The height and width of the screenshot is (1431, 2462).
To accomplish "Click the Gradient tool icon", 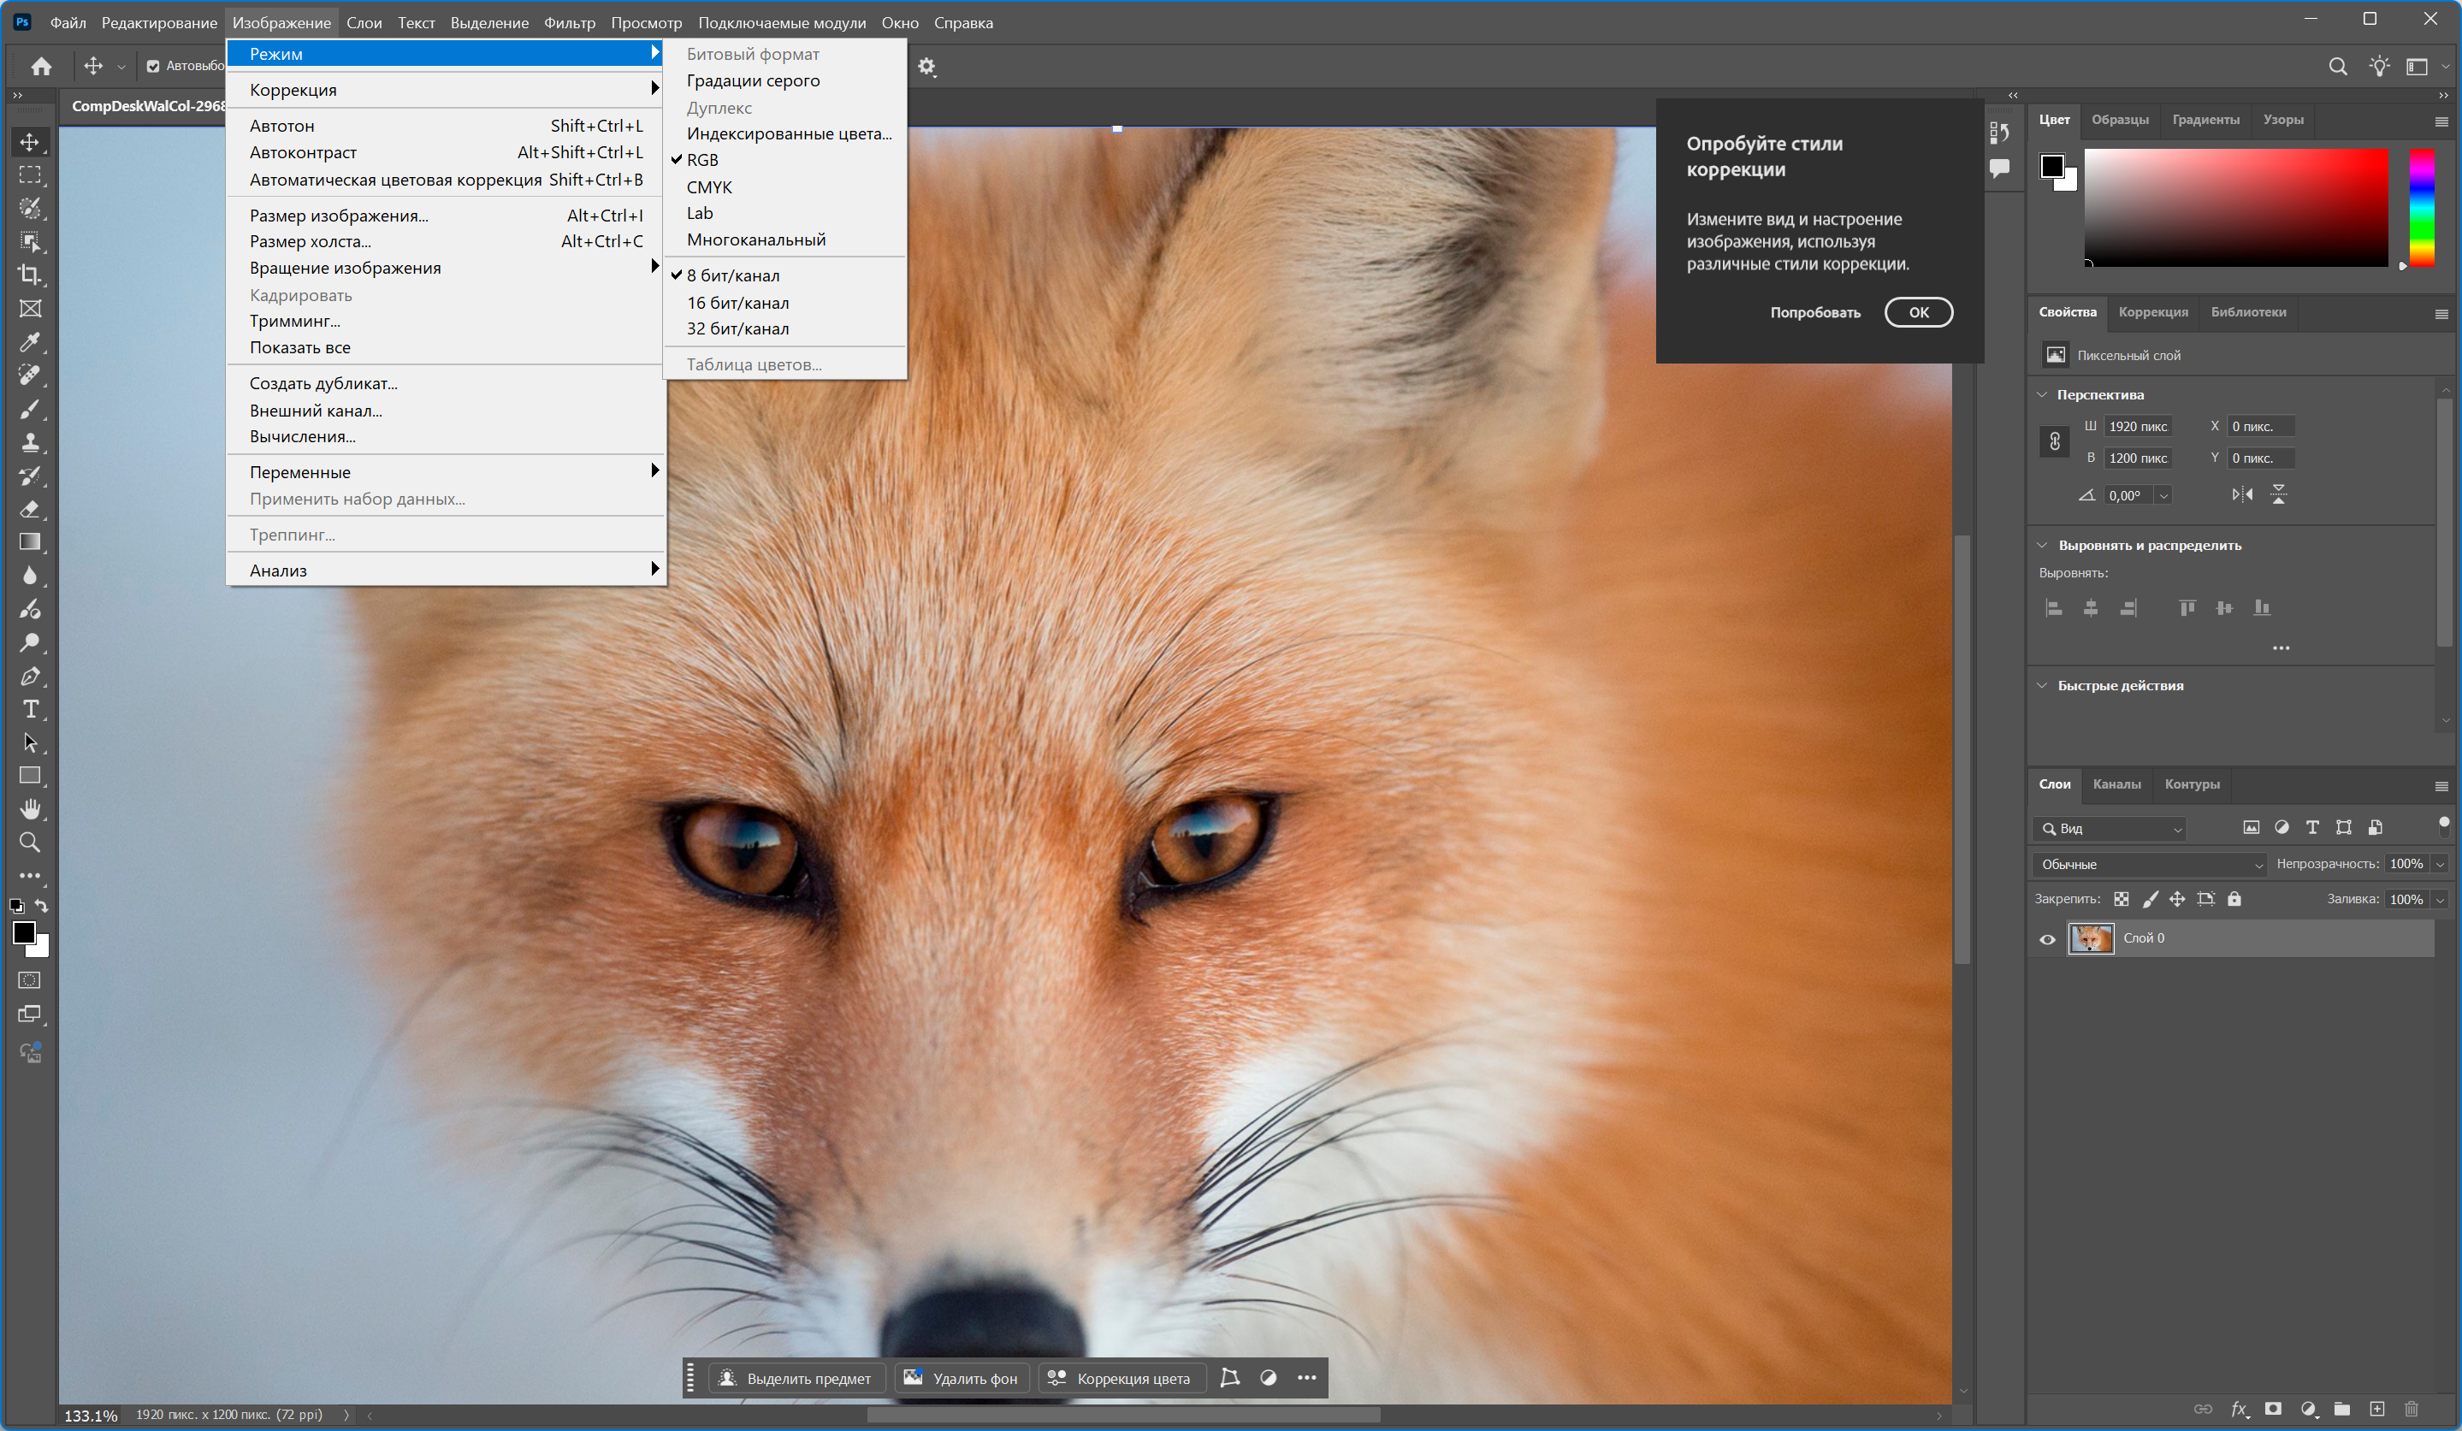I will [x=30, y=542].
